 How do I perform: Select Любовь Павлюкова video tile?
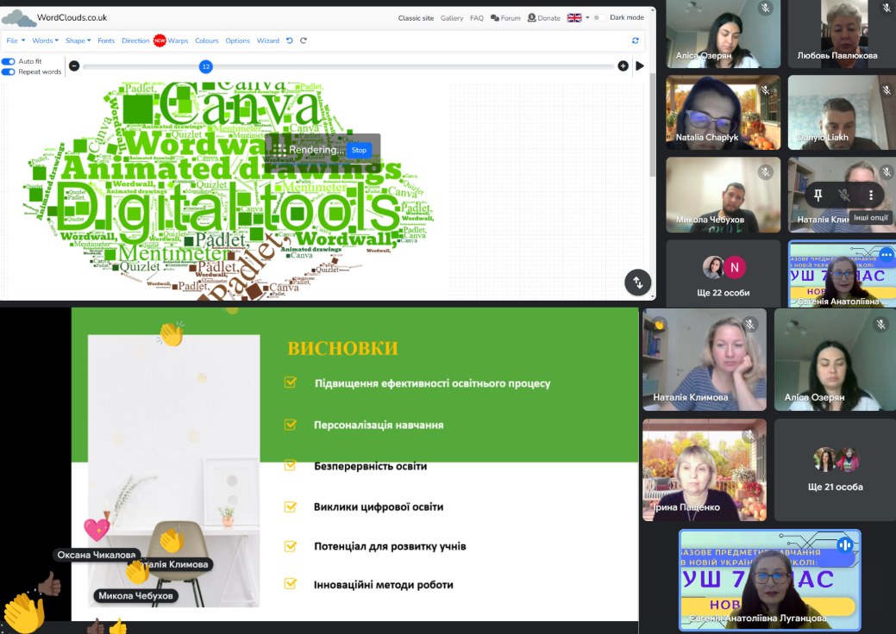(x=842, y=34)
